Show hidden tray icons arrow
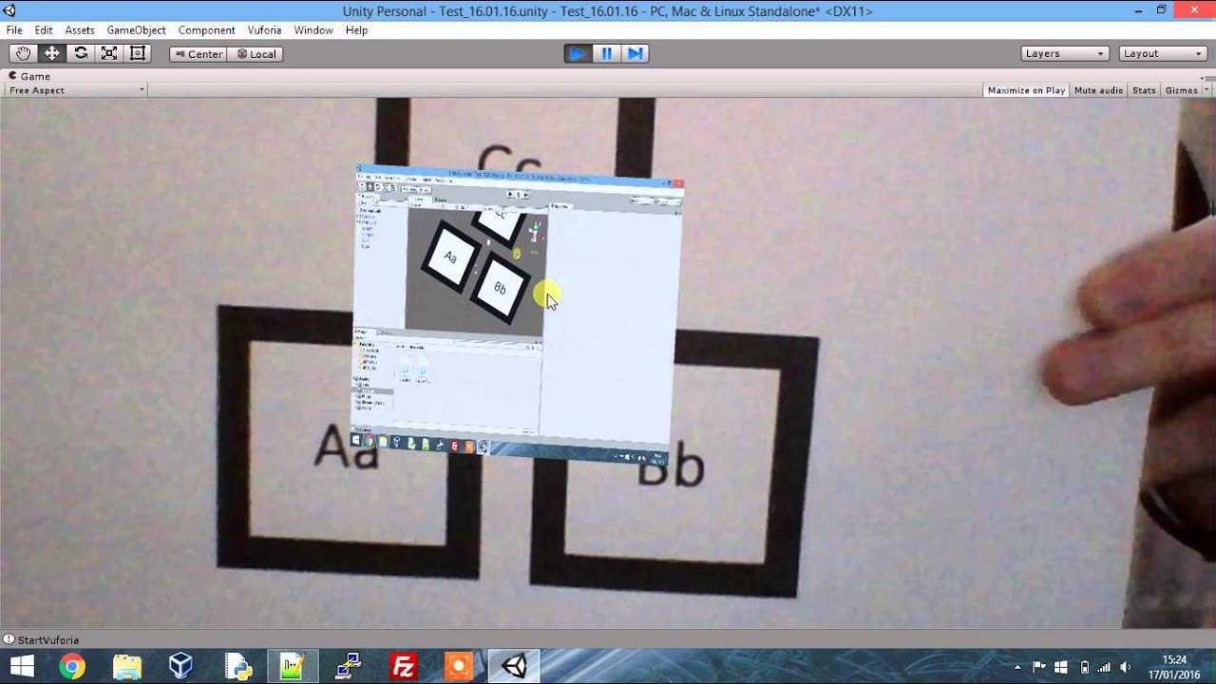The height and width of the screenshot is (684, 1216). click(1018, 668)
